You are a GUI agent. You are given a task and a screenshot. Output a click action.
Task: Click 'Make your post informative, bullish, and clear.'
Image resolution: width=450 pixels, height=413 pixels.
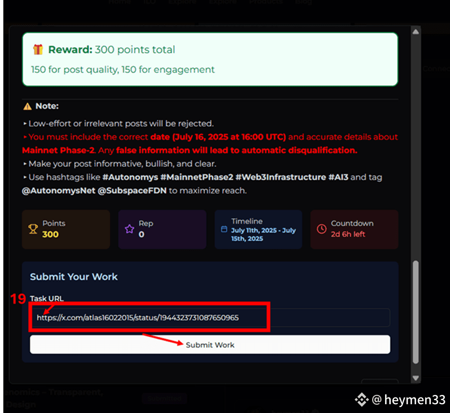point(122,164)
